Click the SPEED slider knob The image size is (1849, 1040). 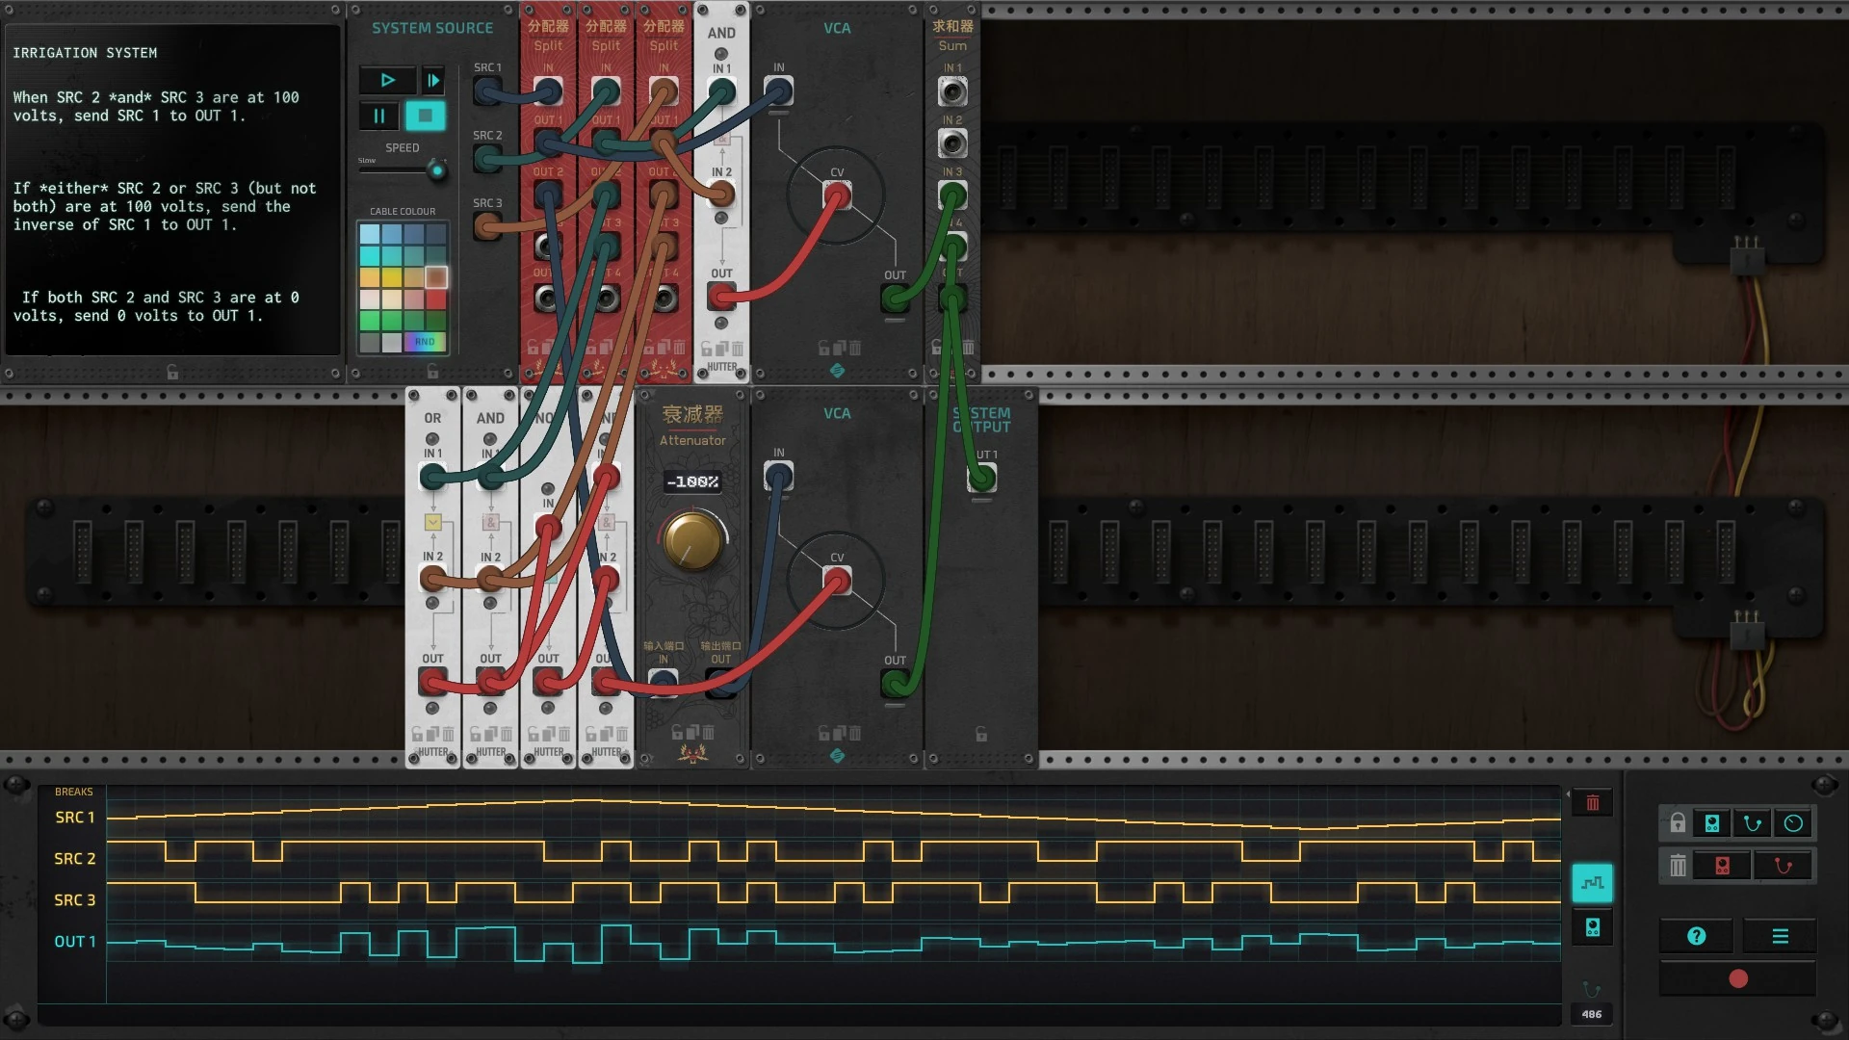click(x=437, y=171)
